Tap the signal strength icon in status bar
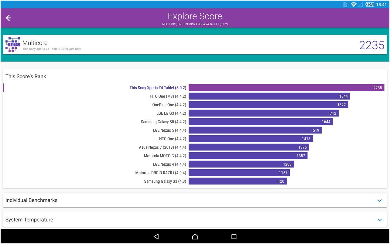Viewport: 390px width, 244px height. coord(361,4)
